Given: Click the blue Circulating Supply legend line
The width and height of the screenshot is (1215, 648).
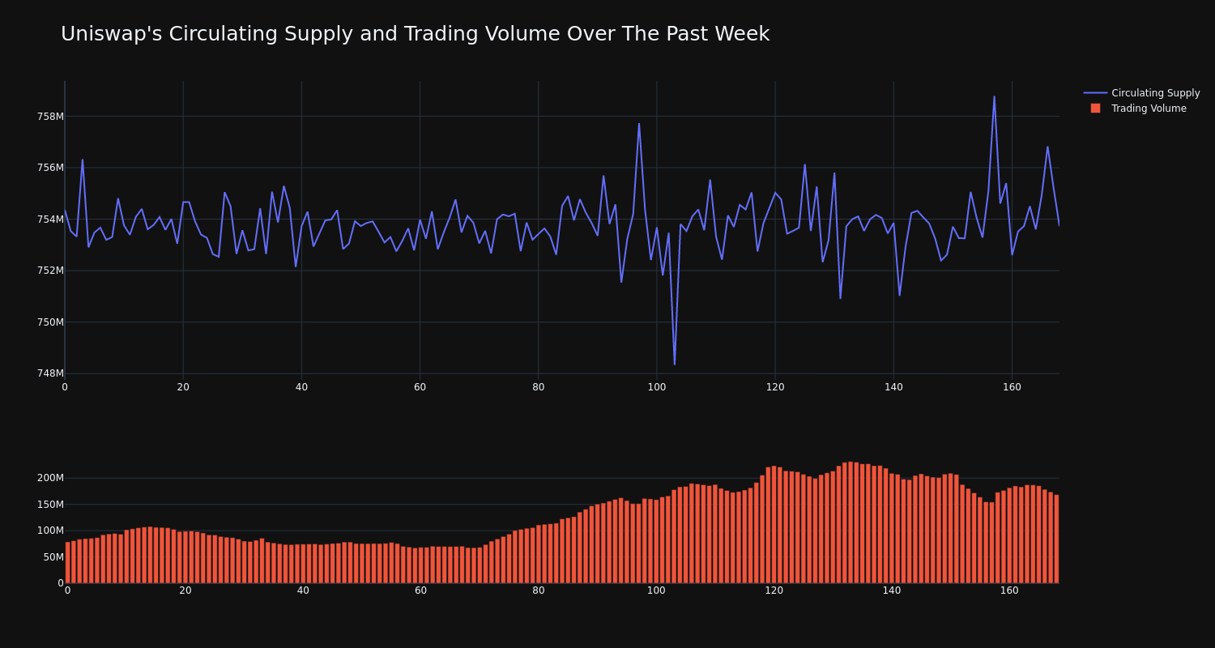Looking at the screenshot, I should (1095, 93).
